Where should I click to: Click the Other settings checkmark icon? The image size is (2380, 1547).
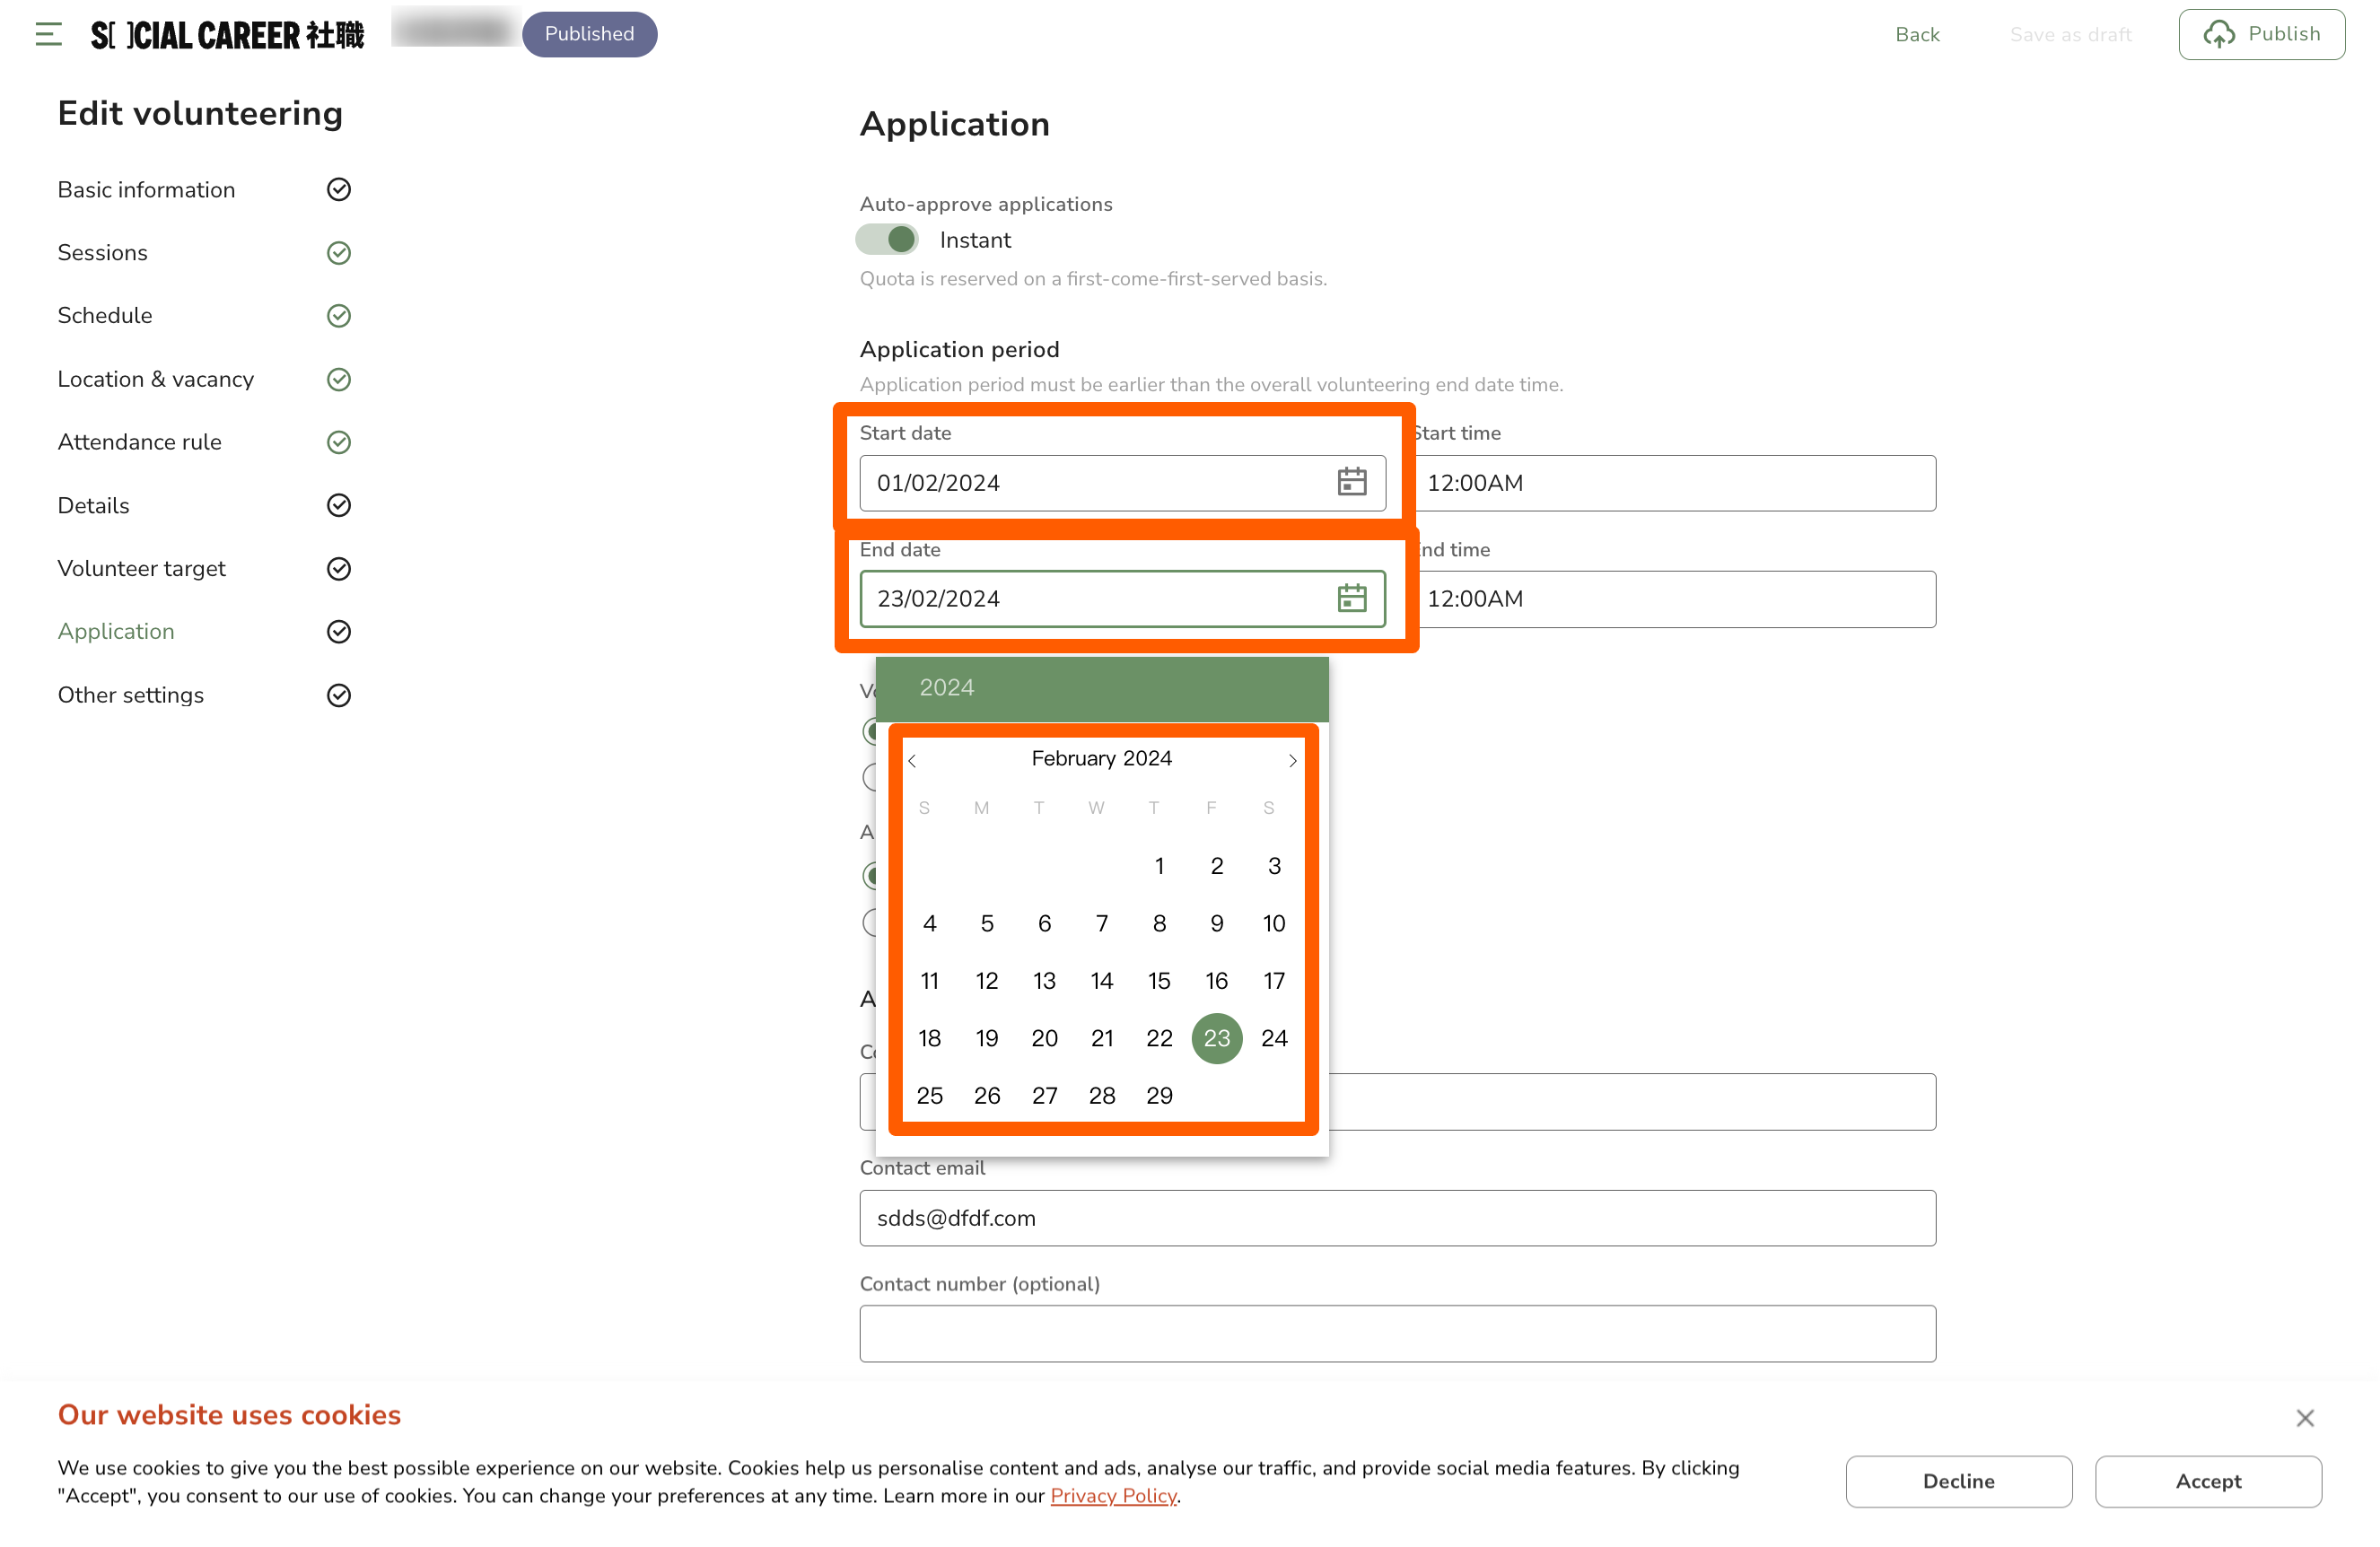(339, 695)
